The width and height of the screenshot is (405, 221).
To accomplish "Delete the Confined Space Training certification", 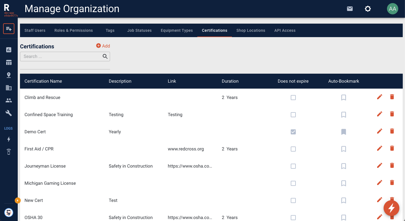I will pyautogui.click(x=392, y=114).
